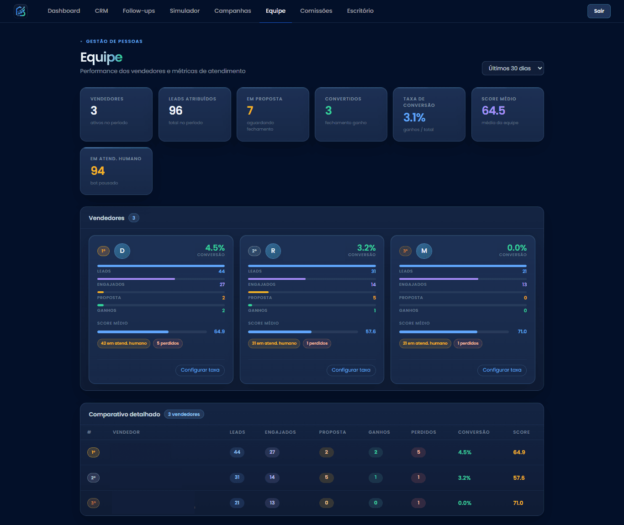Click the SCORE column header
The width and height of the screenshot is (624, 525).
521,432
